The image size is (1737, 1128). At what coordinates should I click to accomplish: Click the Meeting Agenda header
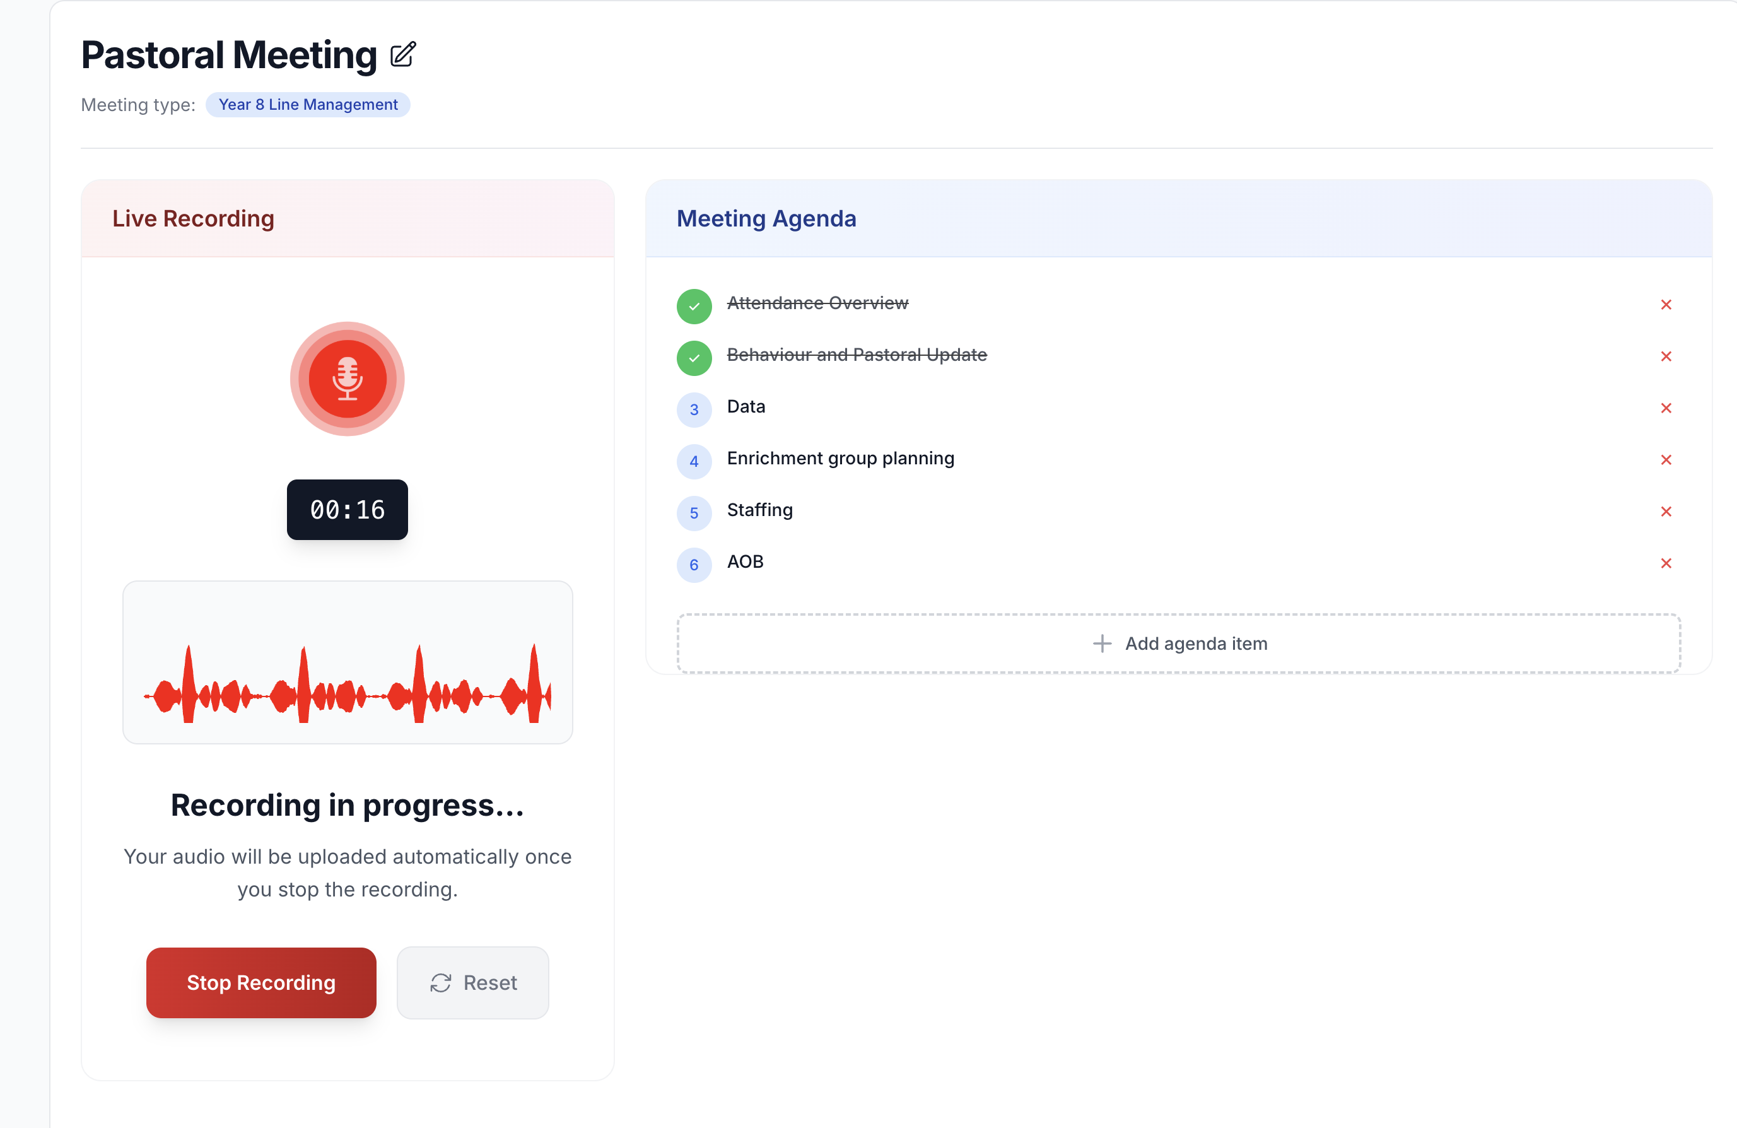pyautogui.click(x=766, y=218)
